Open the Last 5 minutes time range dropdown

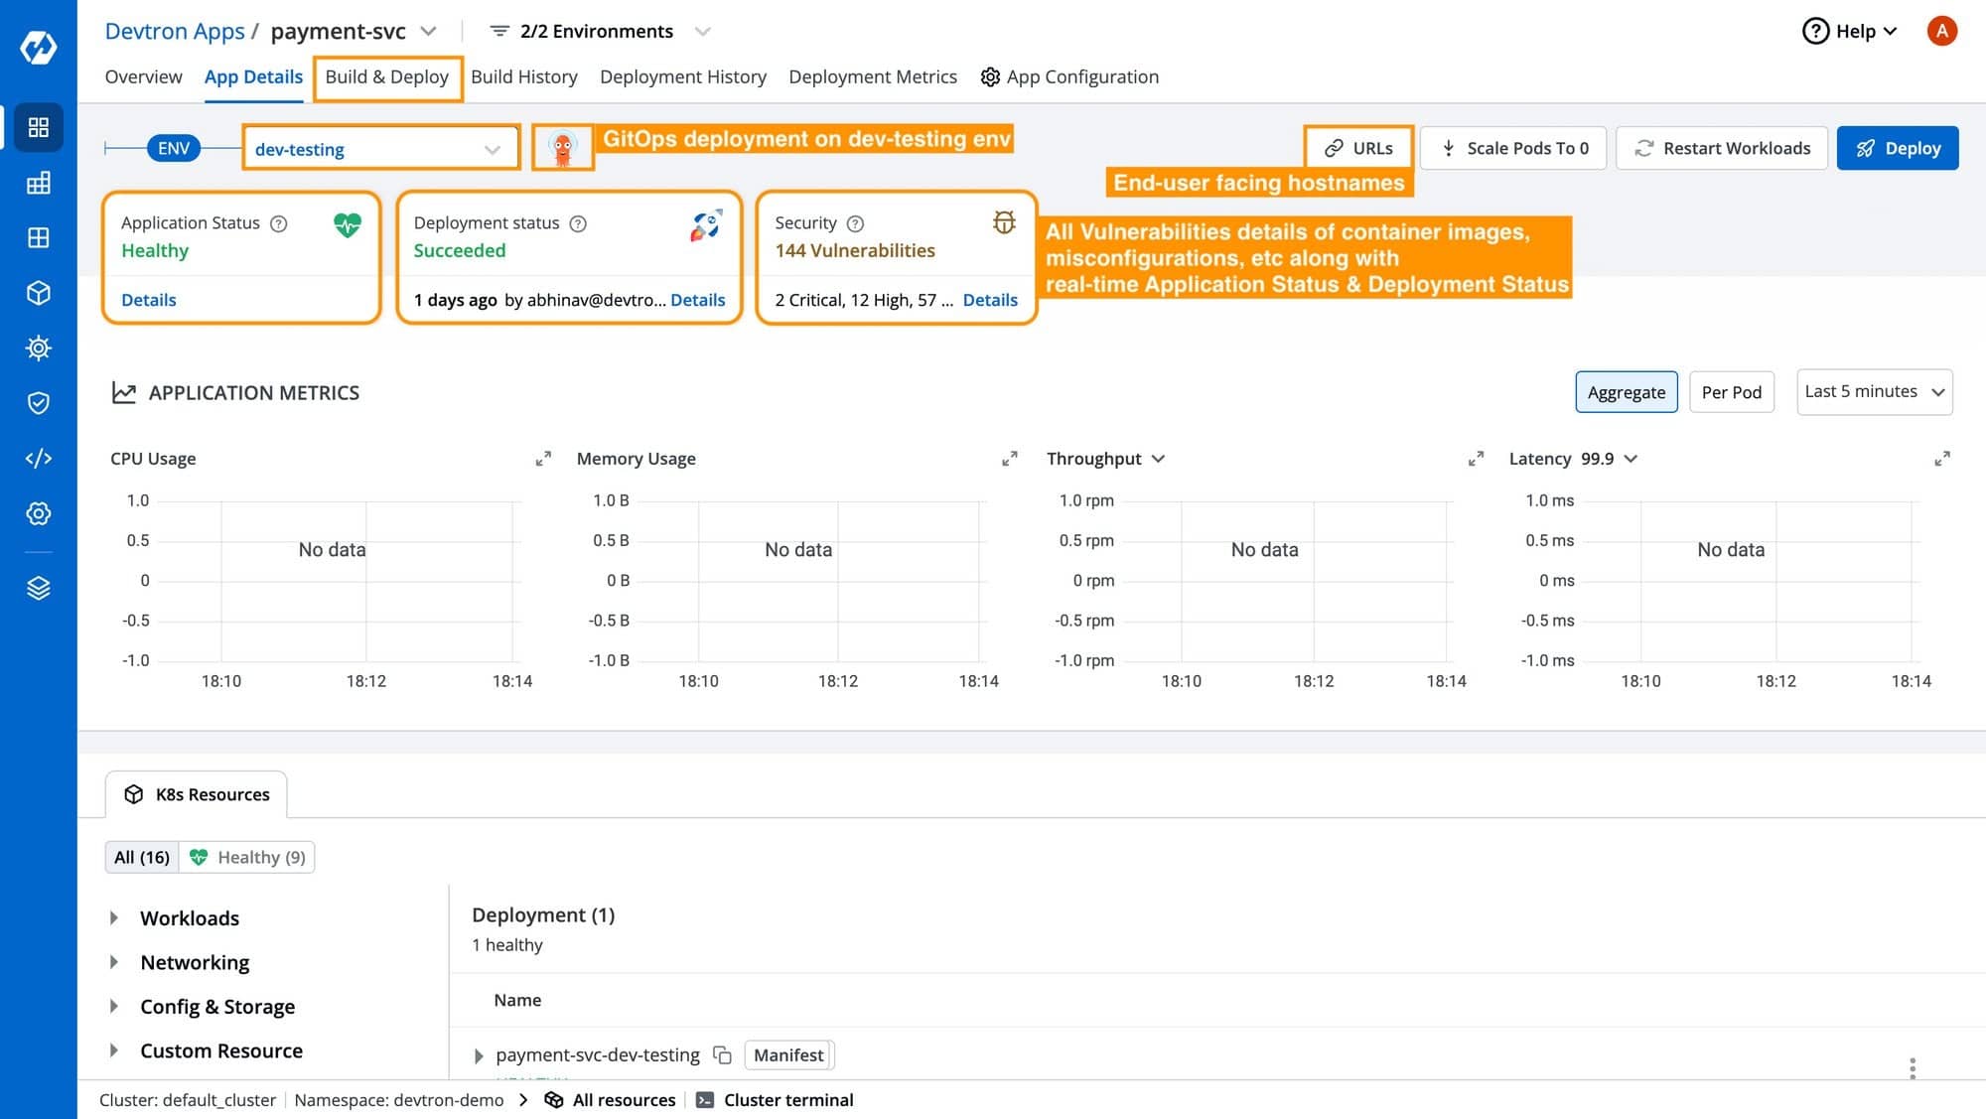click(x=1875, y=391)
